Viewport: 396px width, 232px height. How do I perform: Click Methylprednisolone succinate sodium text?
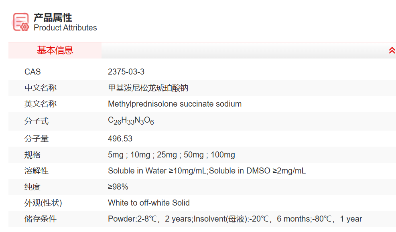pyautogui.click(x=175, y=104)
